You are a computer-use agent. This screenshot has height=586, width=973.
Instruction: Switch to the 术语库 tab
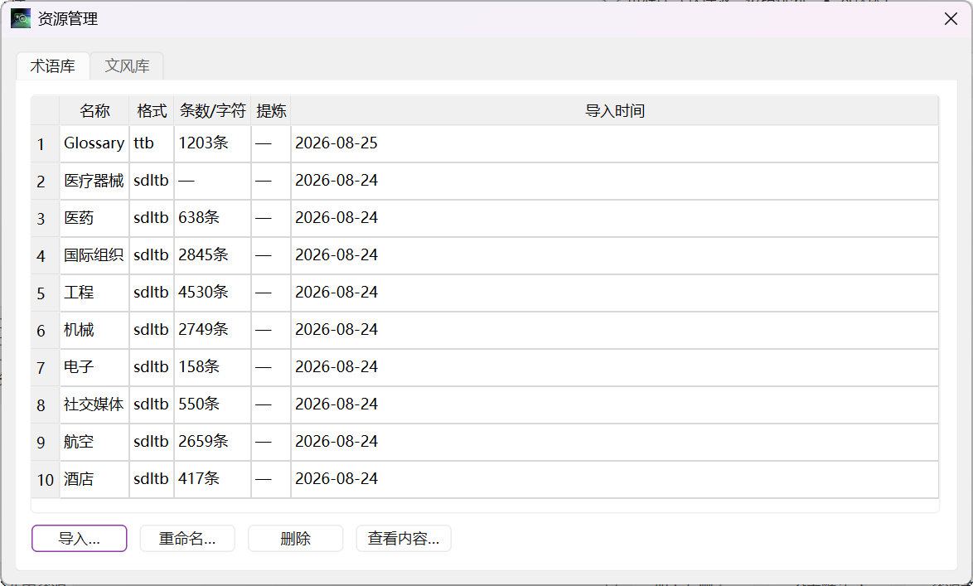[53, 65]
